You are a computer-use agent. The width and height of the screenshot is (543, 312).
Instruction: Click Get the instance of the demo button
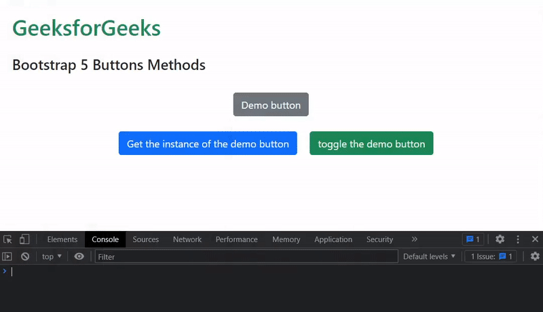coord(208,143)
